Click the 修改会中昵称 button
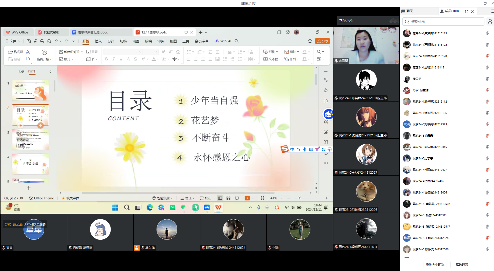 435,265
